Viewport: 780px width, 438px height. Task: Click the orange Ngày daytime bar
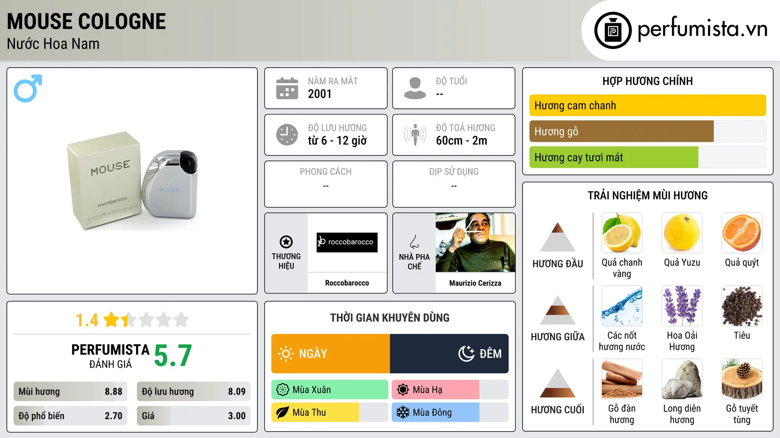331,354
